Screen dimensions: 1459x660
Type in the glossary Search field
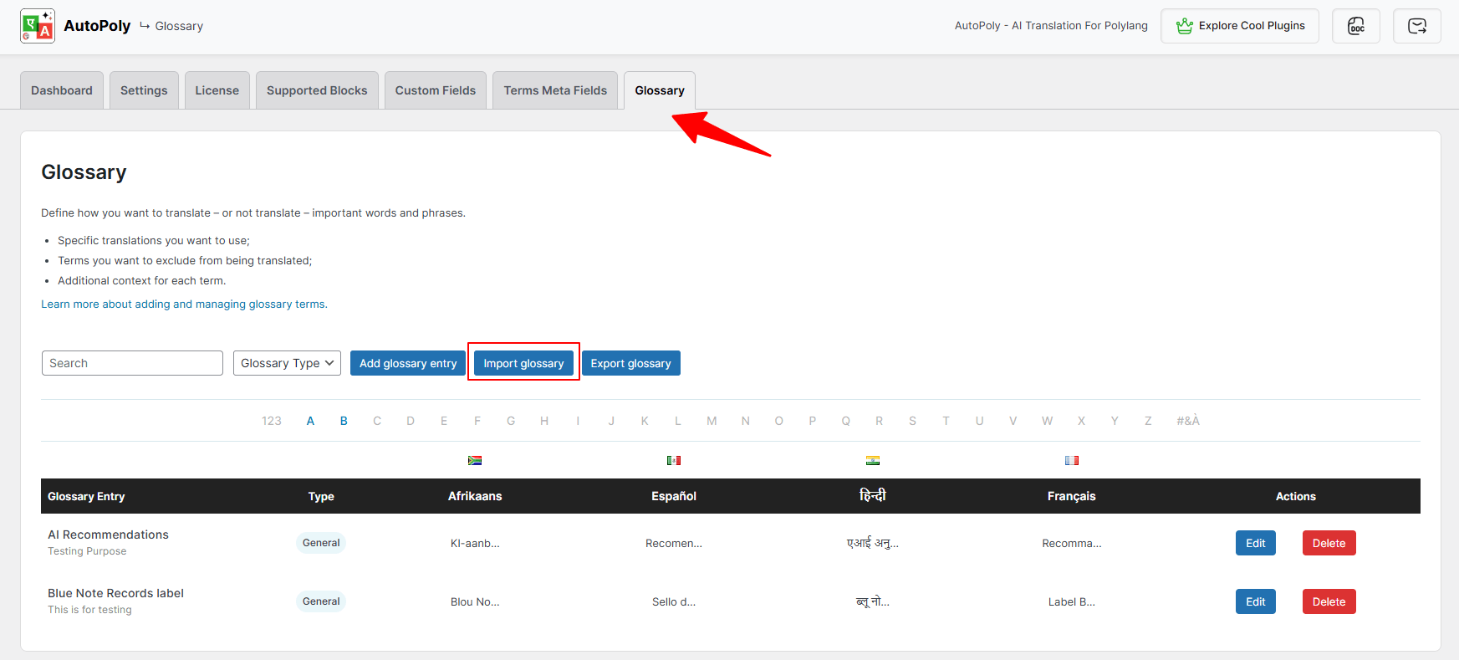(132, 363)
